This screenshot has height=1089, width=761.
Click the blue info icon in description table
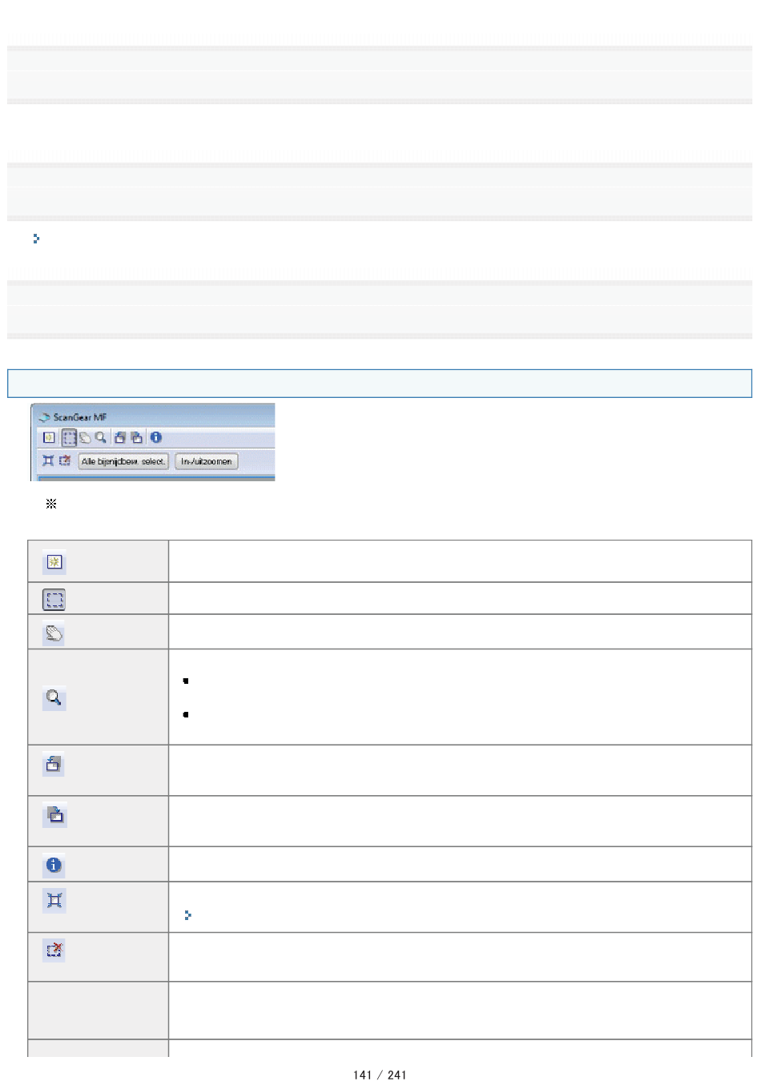(x=54, y=865)
